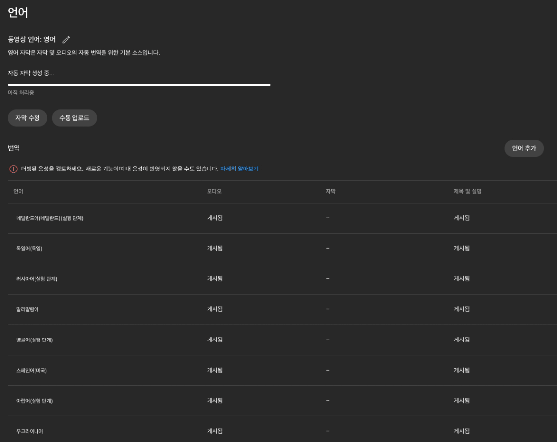Screen dimensions: 557x442
Task: Click the 언어 추가 button
Action: [523, 148]
